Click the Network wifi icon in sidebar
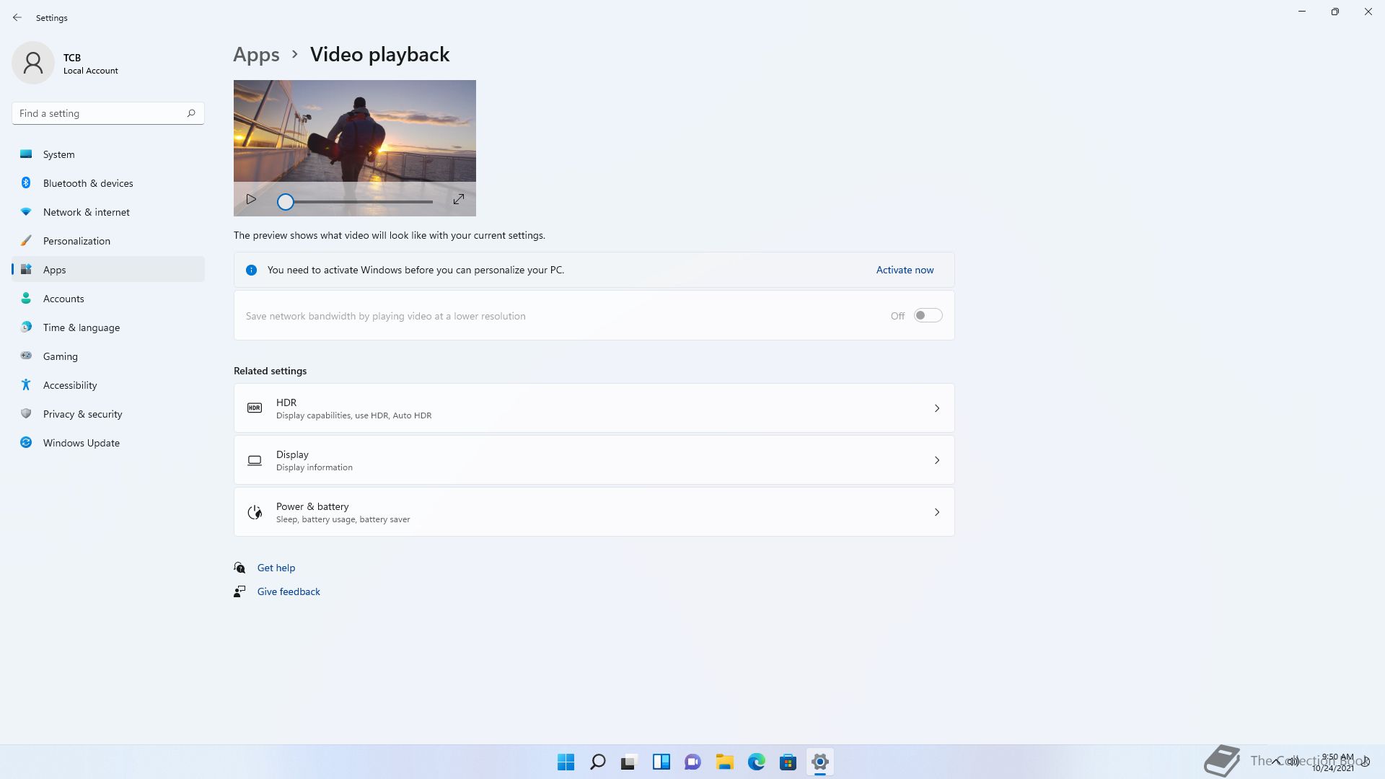 26,211
